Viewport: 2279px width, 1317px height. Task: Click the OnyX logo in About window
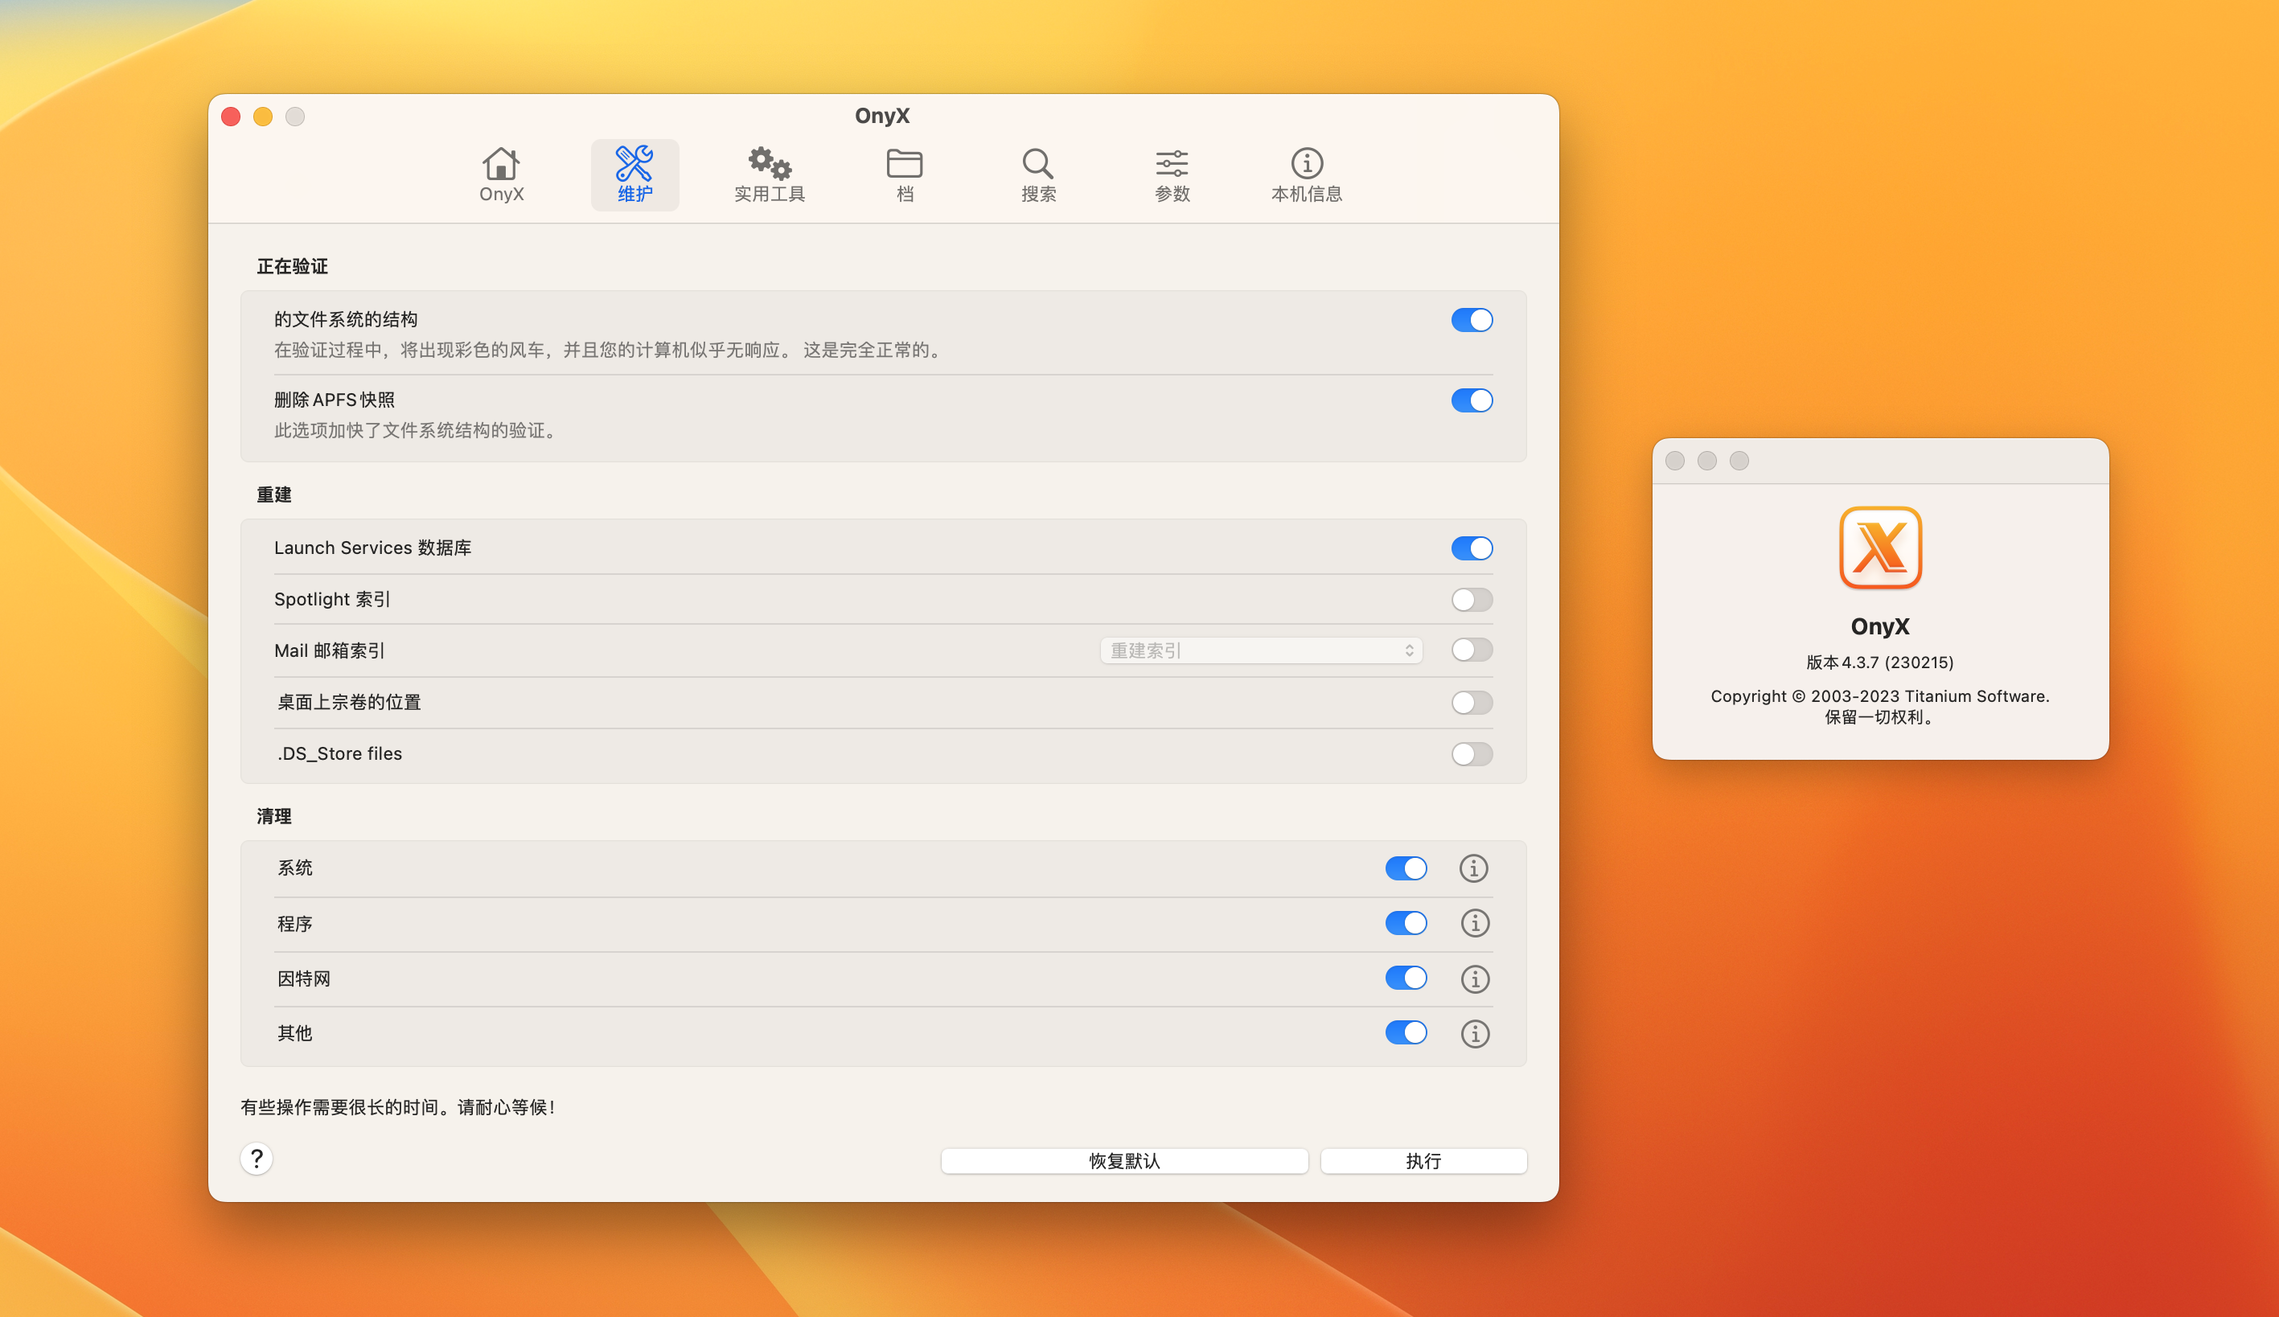(x=1879, y=548)
